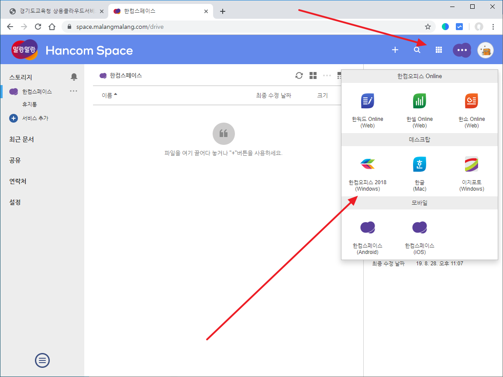Click the plus add button in header

pyautogui.click(x=395, y=50)
